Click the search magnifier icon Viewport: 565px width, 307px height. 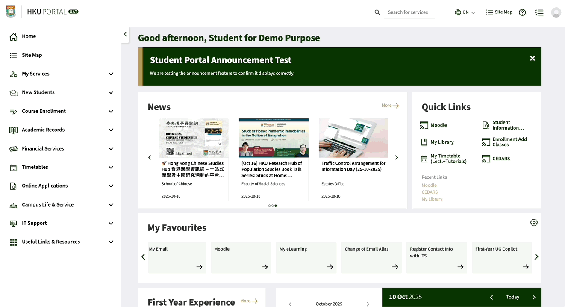(377, 12)
